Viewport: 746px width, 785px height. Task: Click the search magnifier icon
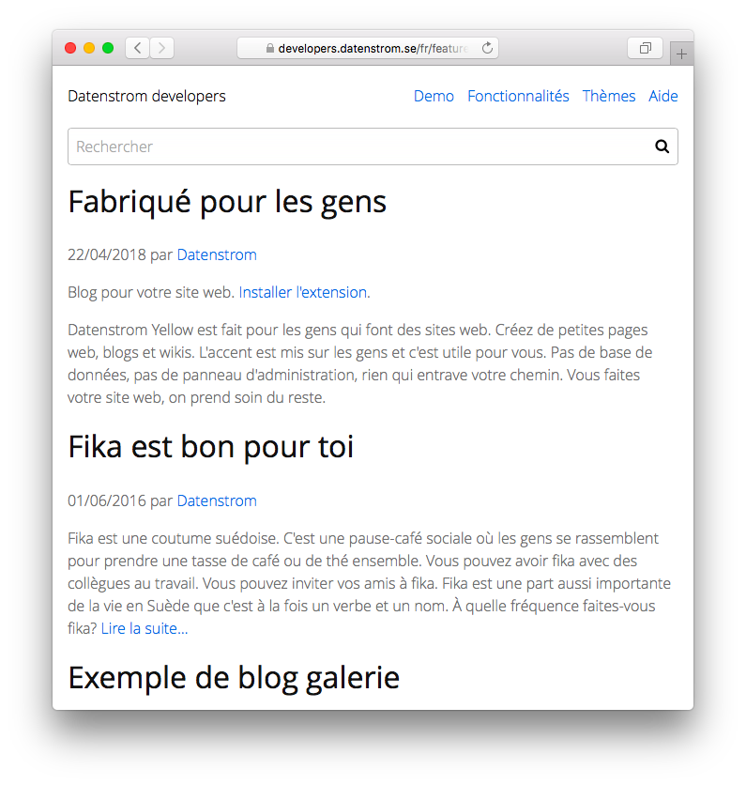pos(662,146)
